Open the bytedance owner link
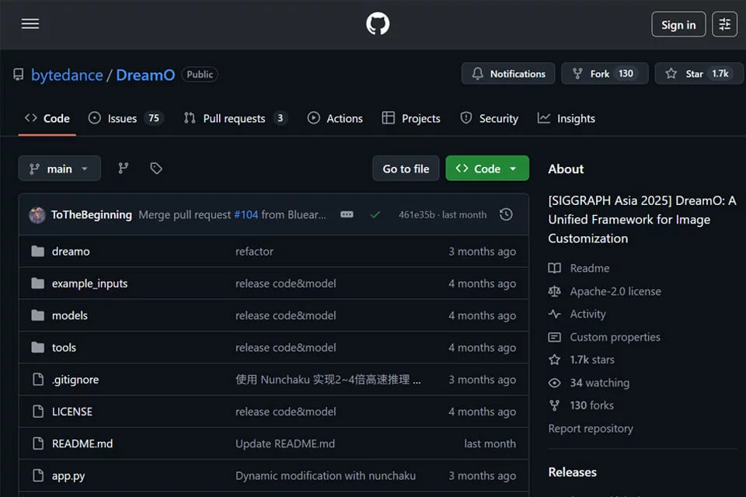Image resolution: width=746 pixels, height=497 pixels. click(x=67, y=75)
